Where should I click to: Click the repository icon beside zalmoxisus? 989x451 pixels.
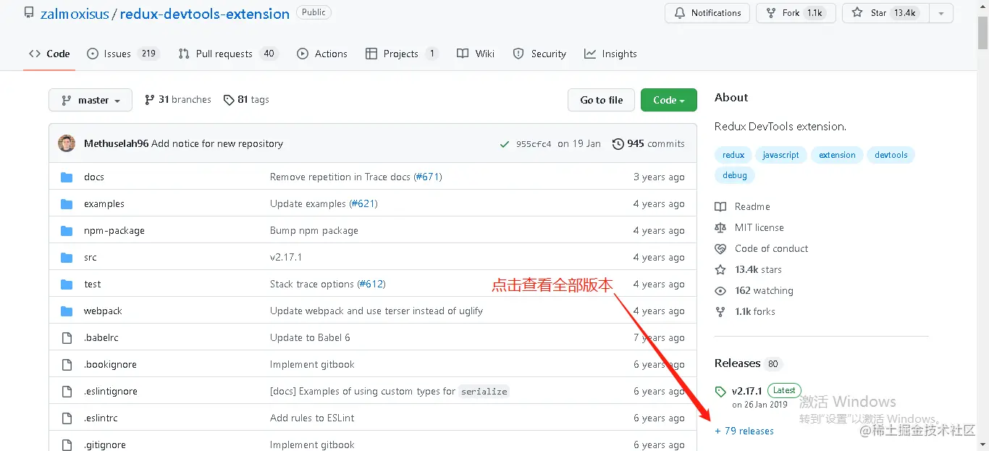(x=29, y=13)
